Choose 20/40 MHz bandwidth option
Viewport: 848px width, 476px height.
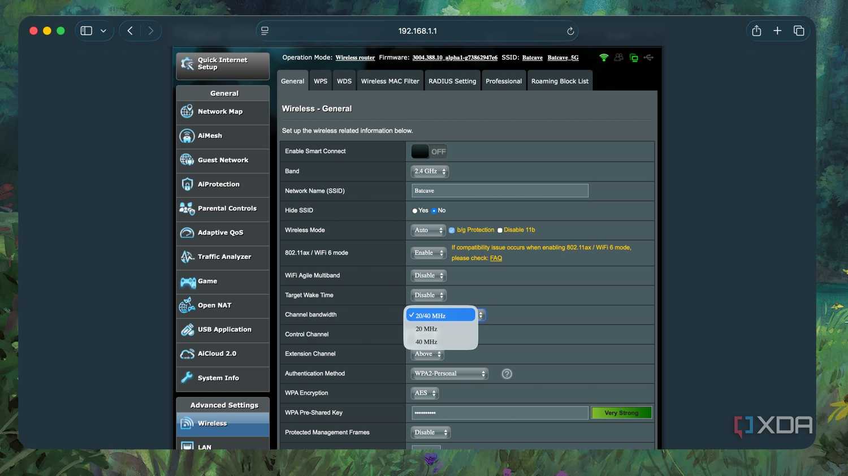pos(441,315)
